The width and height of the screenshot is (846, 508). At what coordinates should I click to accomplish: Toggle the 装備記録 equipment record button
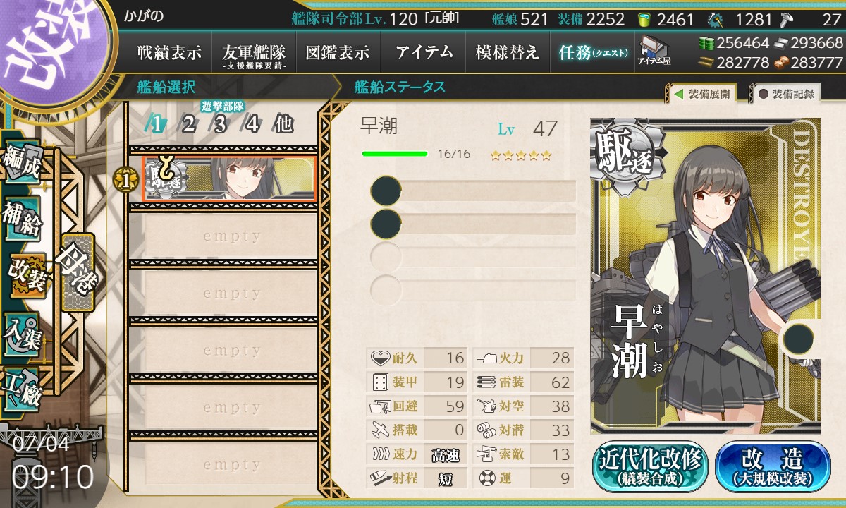point(785,93)
